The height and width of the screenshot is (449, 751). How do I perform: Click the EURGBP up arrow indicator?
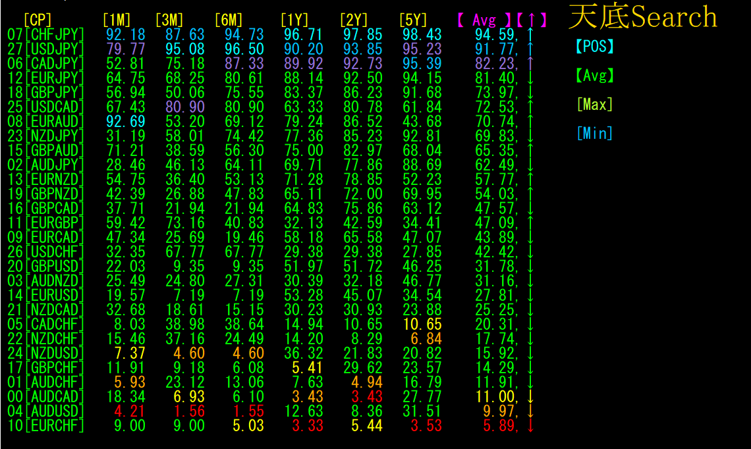coord(530,223)
